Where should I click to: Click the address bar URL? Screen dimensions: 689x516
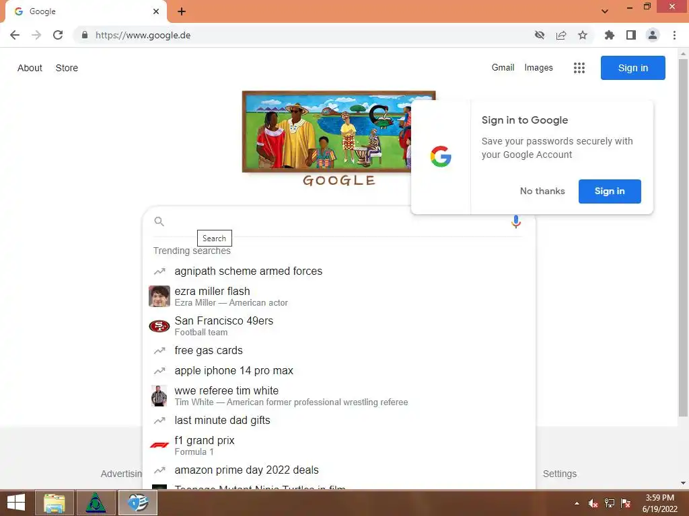(x=143, y=35)
